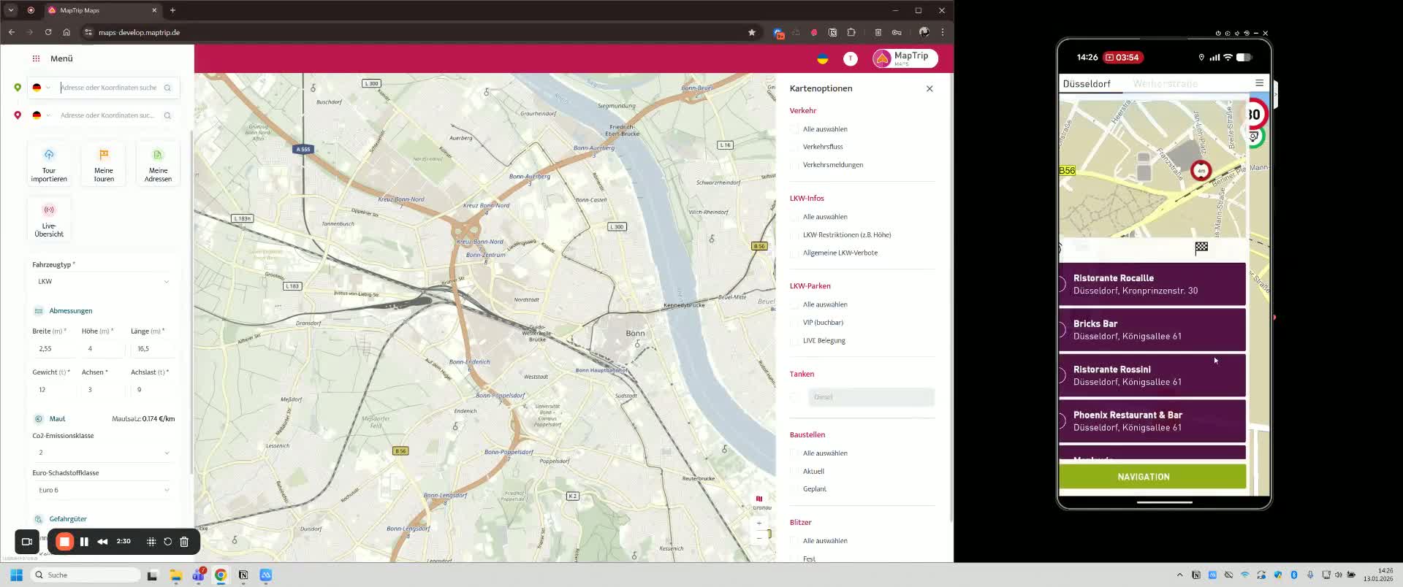Enable the Verkehrsmeldungen checkbox
1403x587 pixels.
(x=794, y=165)
